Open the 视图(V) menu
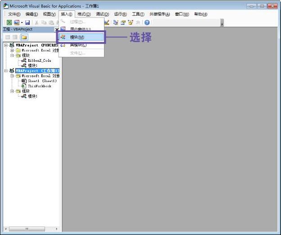The height and width of the screenshot is (235, 281). pos(50,14)
